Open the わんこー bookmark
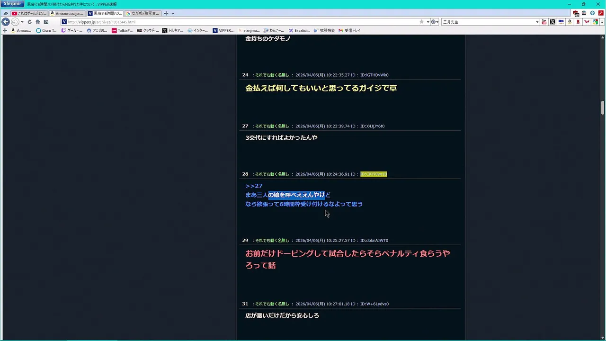 (274, 30)
